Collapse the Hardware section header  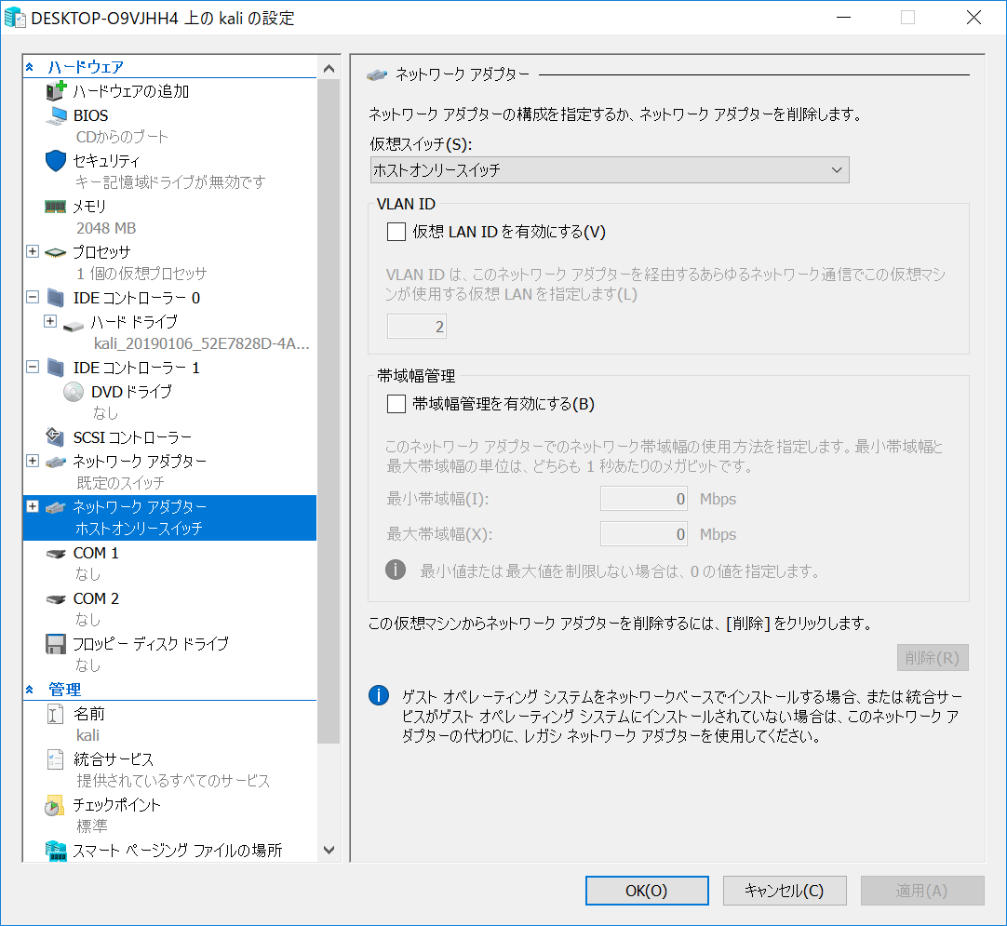(30, 67)
